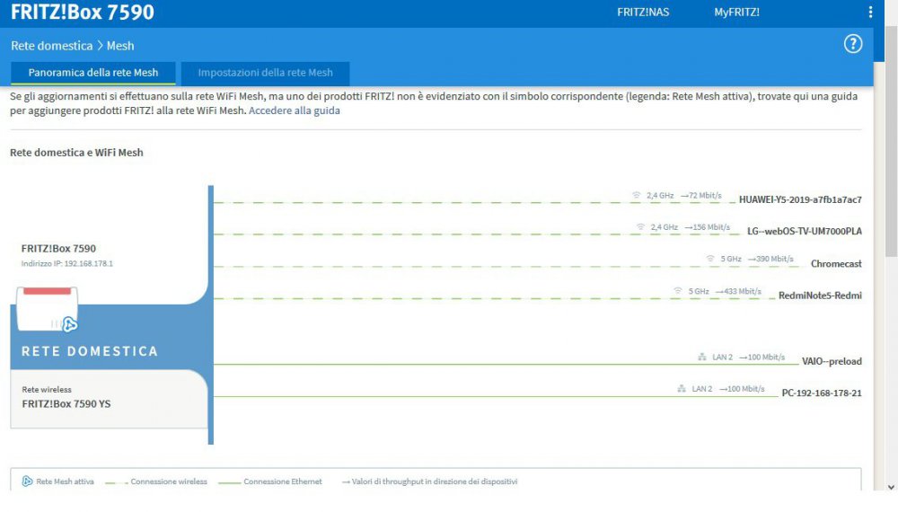Open MyFRITZ! from the header
The width and height of the screenshot is (898, 512).
tap(736, 13)
